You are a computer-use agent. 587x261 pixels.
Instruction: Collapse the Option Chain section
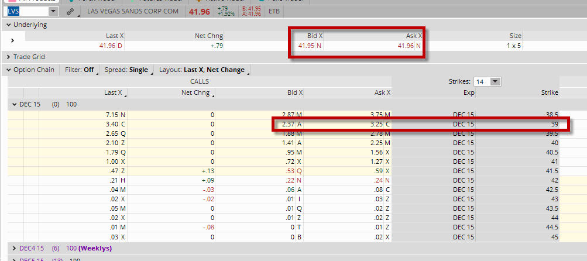coord(9,70)
